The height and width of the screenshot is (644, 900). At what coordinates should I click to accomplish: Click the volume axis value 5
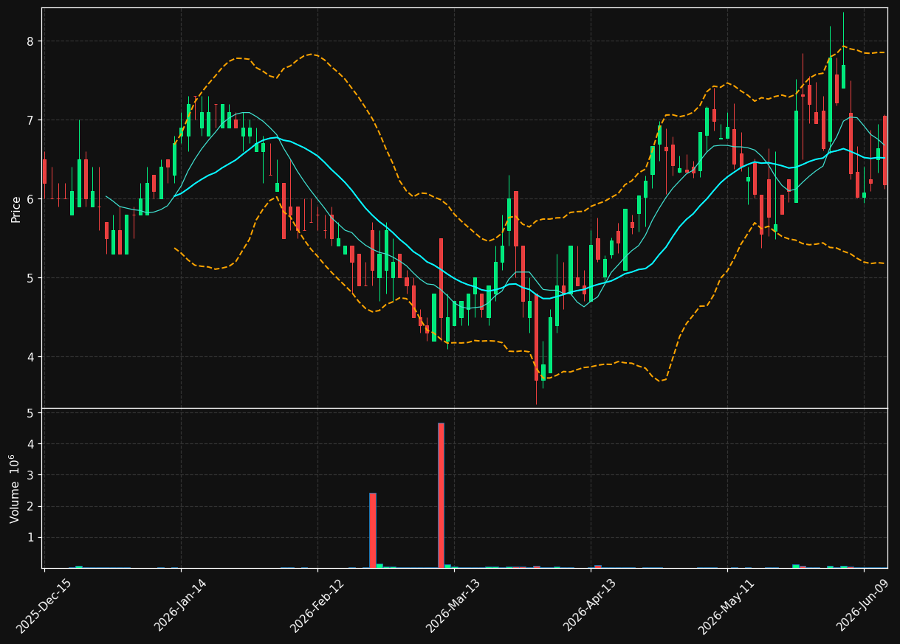click(31, 413)
